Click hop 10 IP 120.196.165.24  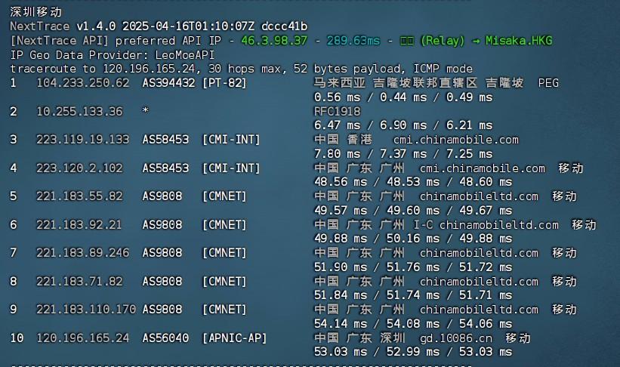[82, 338]
